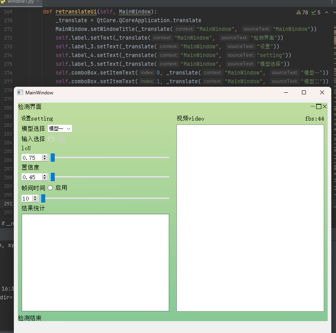
Task: Close the inner 检测界面 panel
Action: click(324, 106)
